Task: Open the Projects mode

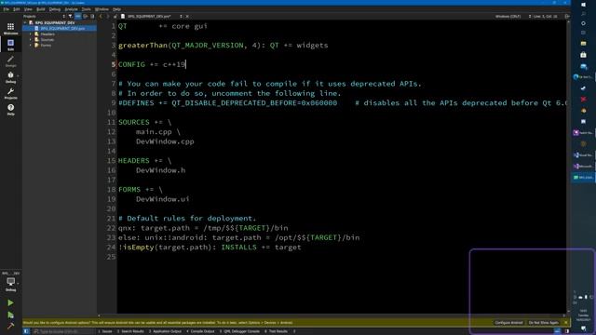Action: (x=10, y=93)
